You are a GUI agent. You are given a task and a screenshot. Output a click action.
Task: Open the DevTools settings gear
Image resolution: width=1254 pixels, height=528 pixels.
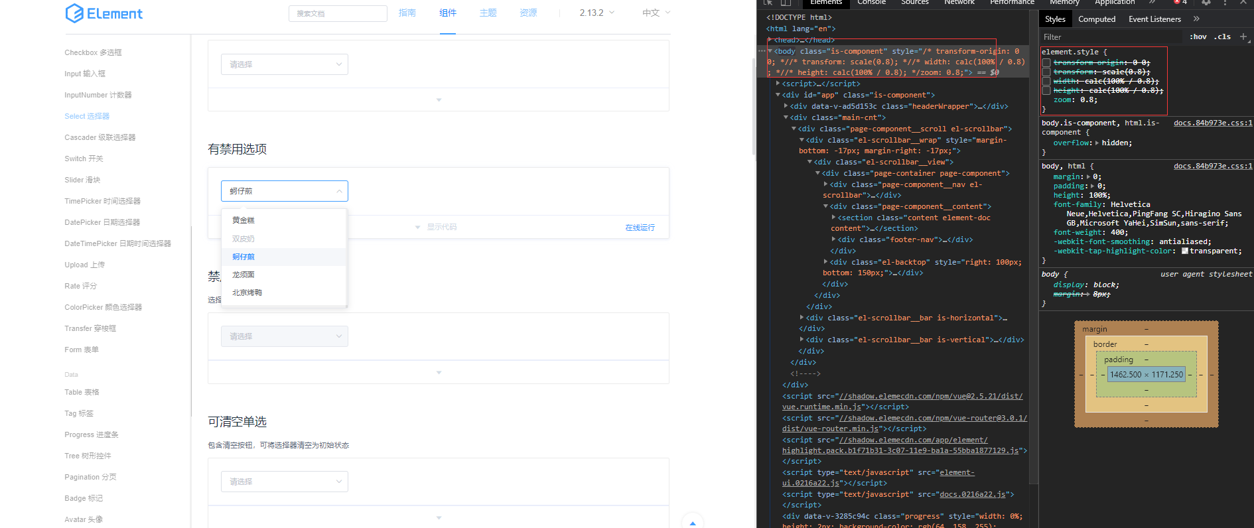point(1206,3)
